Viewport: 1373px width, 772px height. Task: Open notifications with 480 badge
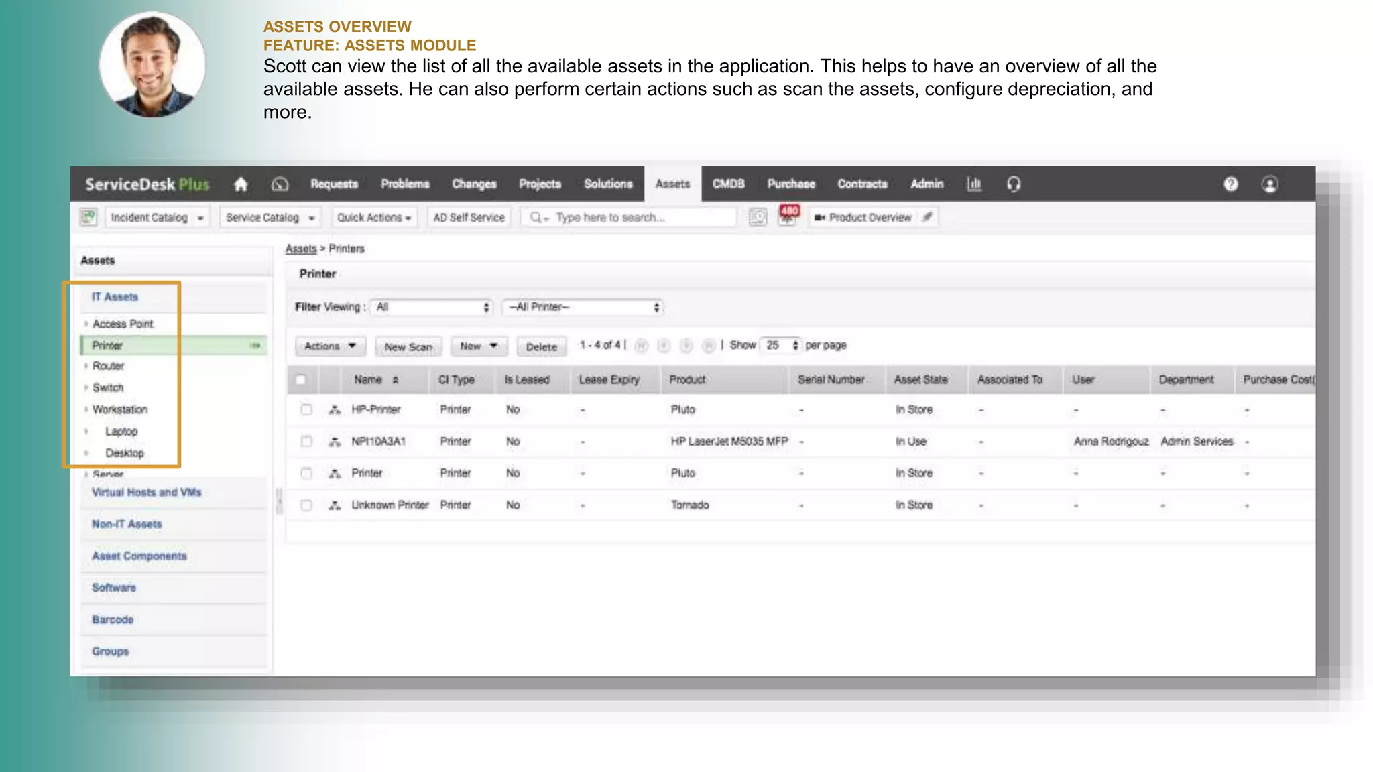click(788, 216)
